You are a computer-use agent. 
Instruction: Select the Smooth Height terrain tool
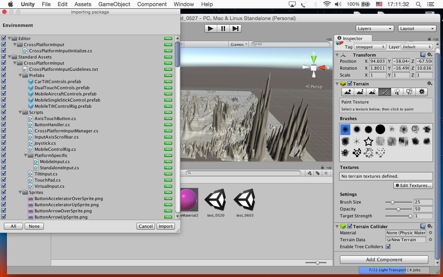click(372, 92)
